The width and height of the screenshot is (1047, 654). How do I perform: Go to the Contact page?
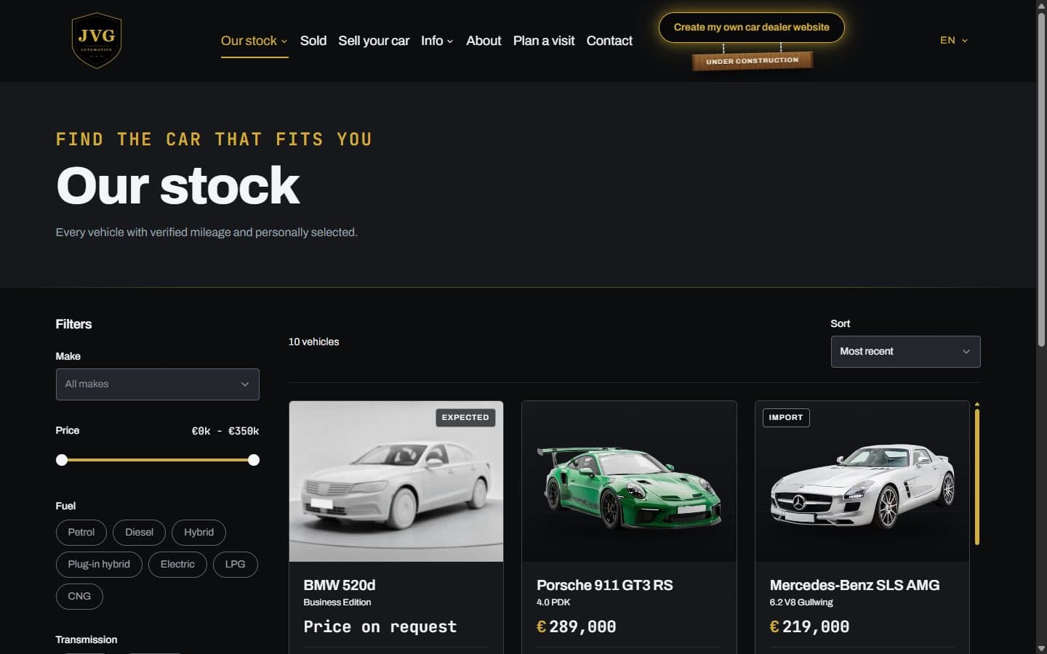tap(609, 41)
